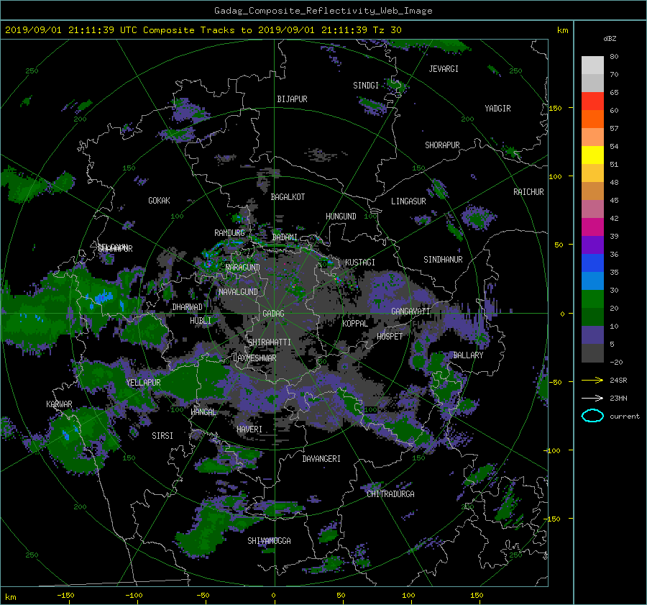Click the km unit label at bottom-left
The height and width of the screenshot is (605, 647).
point(11,597)
